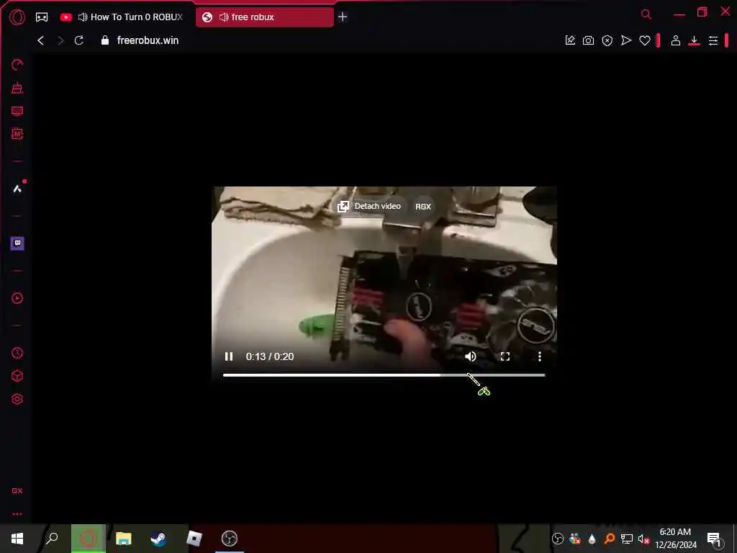Image resolution: width=737 pixels, height=553 pixels.
Task: Open the GX Mods sidebar icon
Action: tap(17, 134)
